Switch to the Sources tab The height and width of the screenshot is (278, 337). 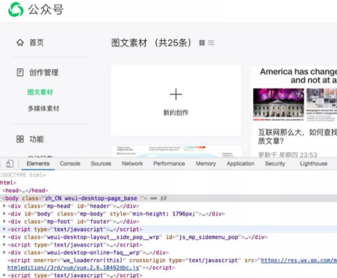(x=101, y=164)
